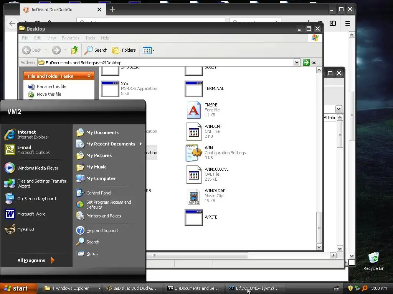The width and height of the screenshot is (393, 294).
Task: Open Tools menu in Desktop window
Action: [x=90, y=38]
